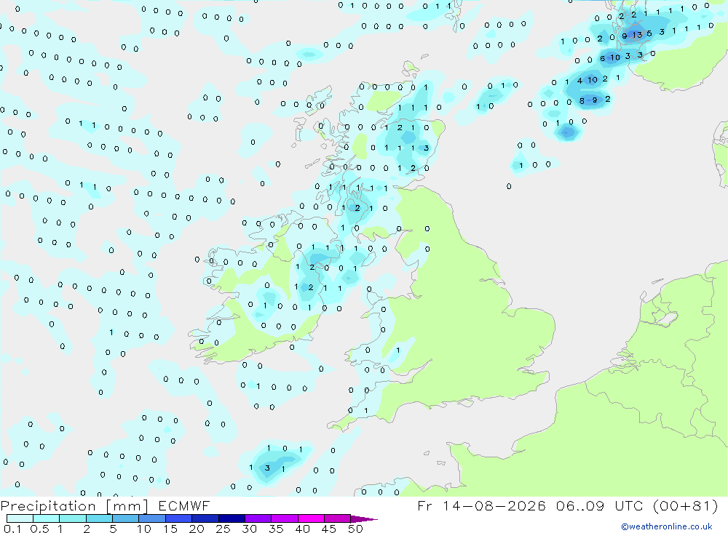728x533 pixels.
Task: Click the map value "4" beside "10 2 1"
Action: point(579,81)
